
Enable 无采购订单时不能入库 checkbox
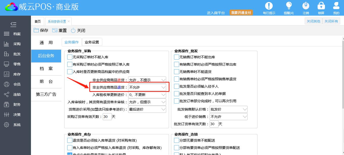coord(70,57)
